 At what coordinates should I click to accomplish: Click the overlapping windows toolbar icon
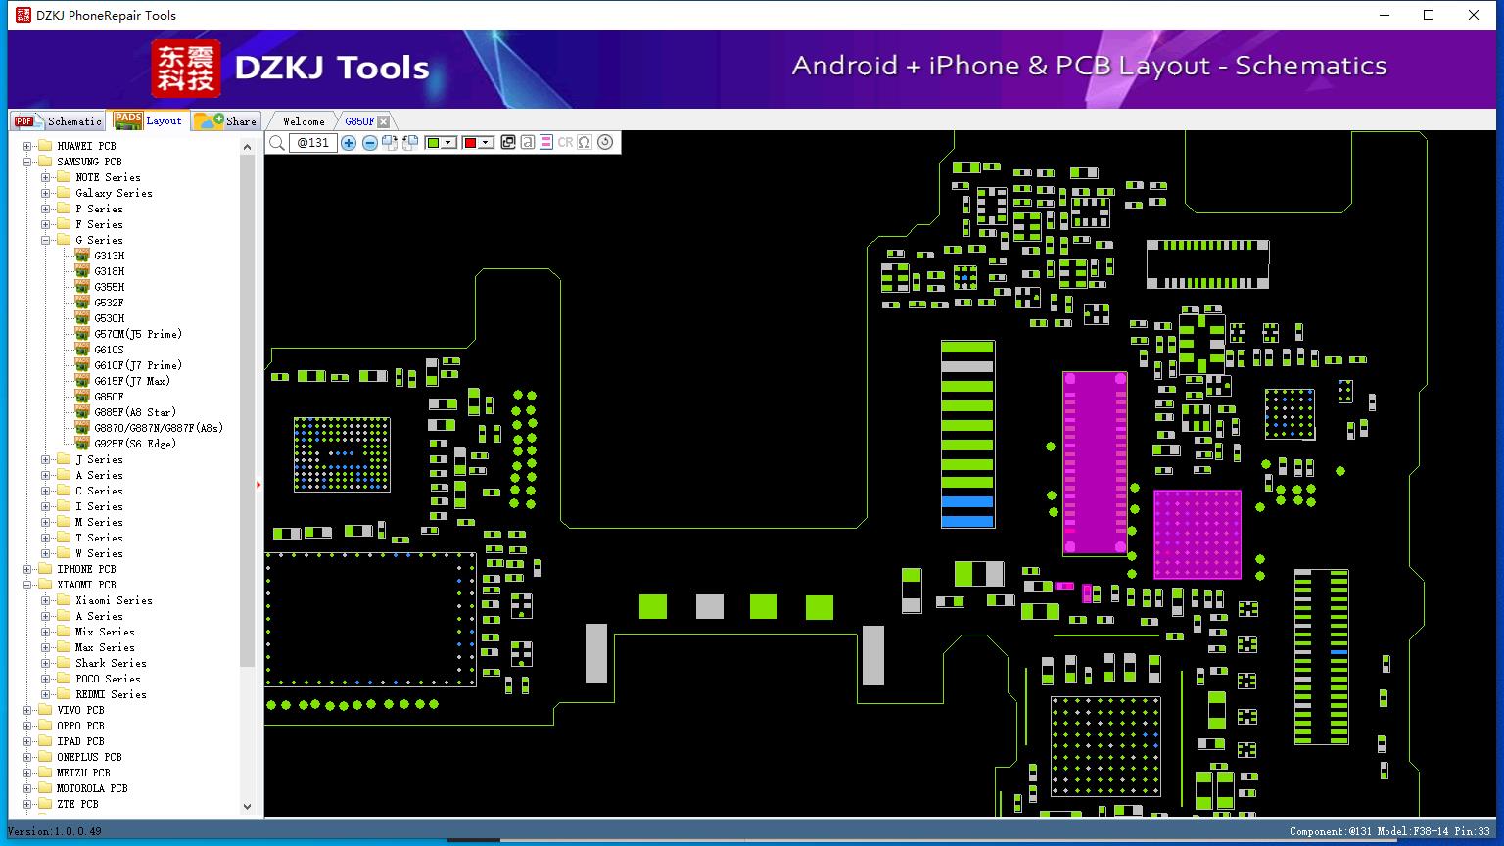pos(507,142)
